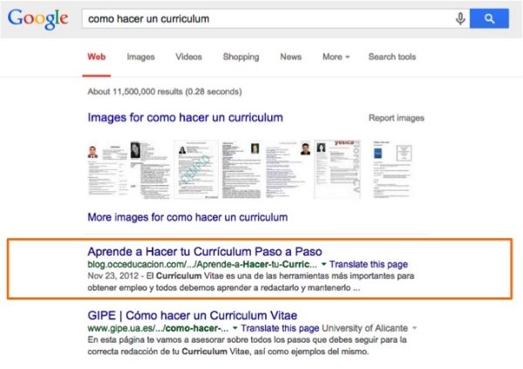Click the blue search magnifier button
The image size is (523, 369).
pyautogui.click(x=489, y=18)
